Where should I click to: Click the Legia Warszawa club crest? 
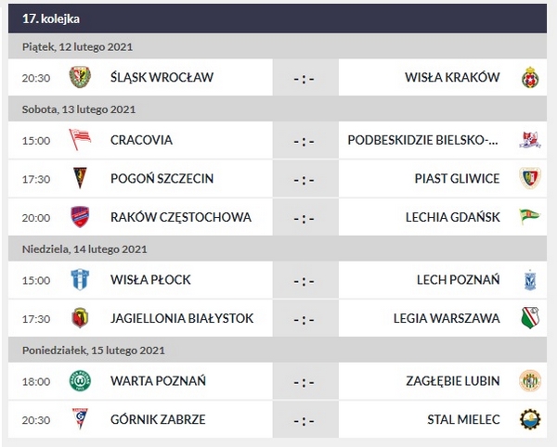[530, 318]
